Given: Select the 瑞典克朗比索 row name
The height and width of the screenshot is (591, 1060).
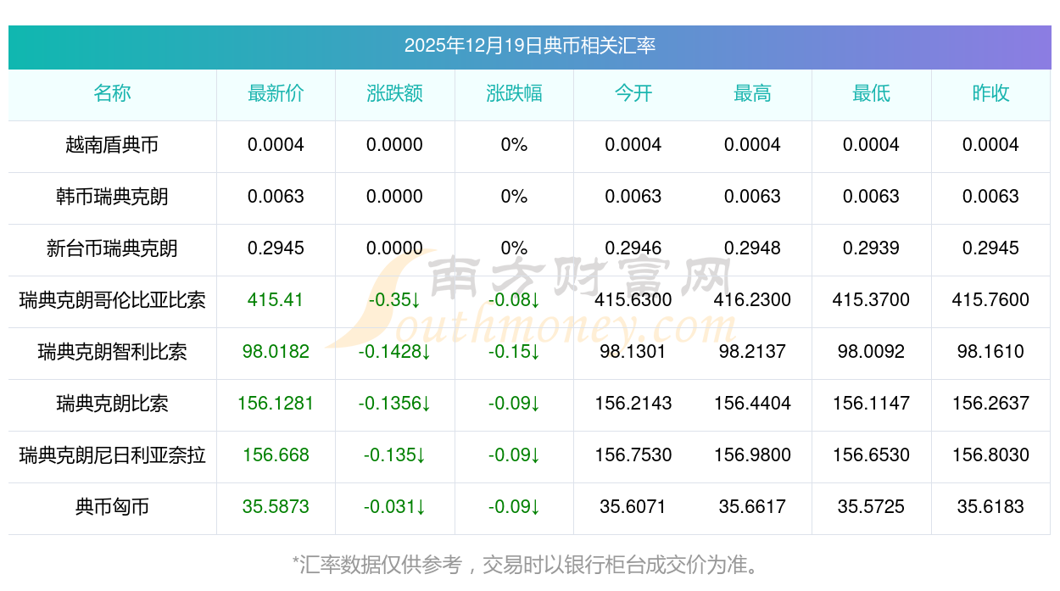Looking at the screenshot, I should 112,404.
